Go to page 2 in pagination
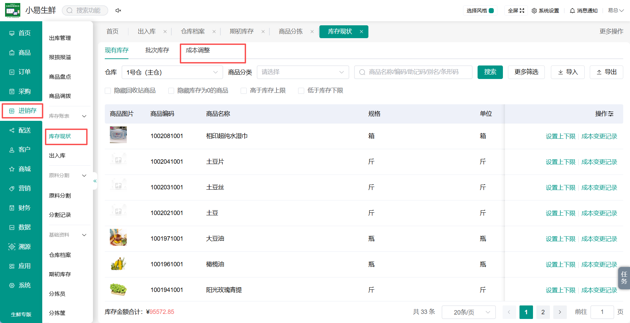This screenshot has height=323, width=630. [x=543, y=312]
